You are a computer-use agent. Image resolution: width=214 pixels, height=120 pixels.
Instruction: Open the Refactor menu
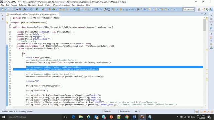tap(23, 5)
